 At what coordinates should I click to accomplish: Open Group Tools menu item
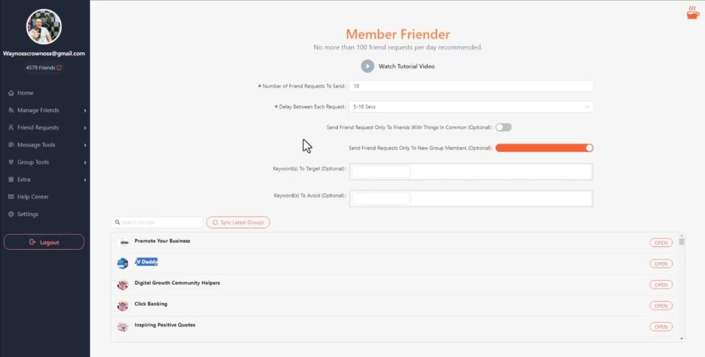[33, 162]
